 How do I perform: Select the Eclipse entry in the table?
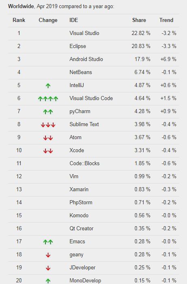point(77,46)
